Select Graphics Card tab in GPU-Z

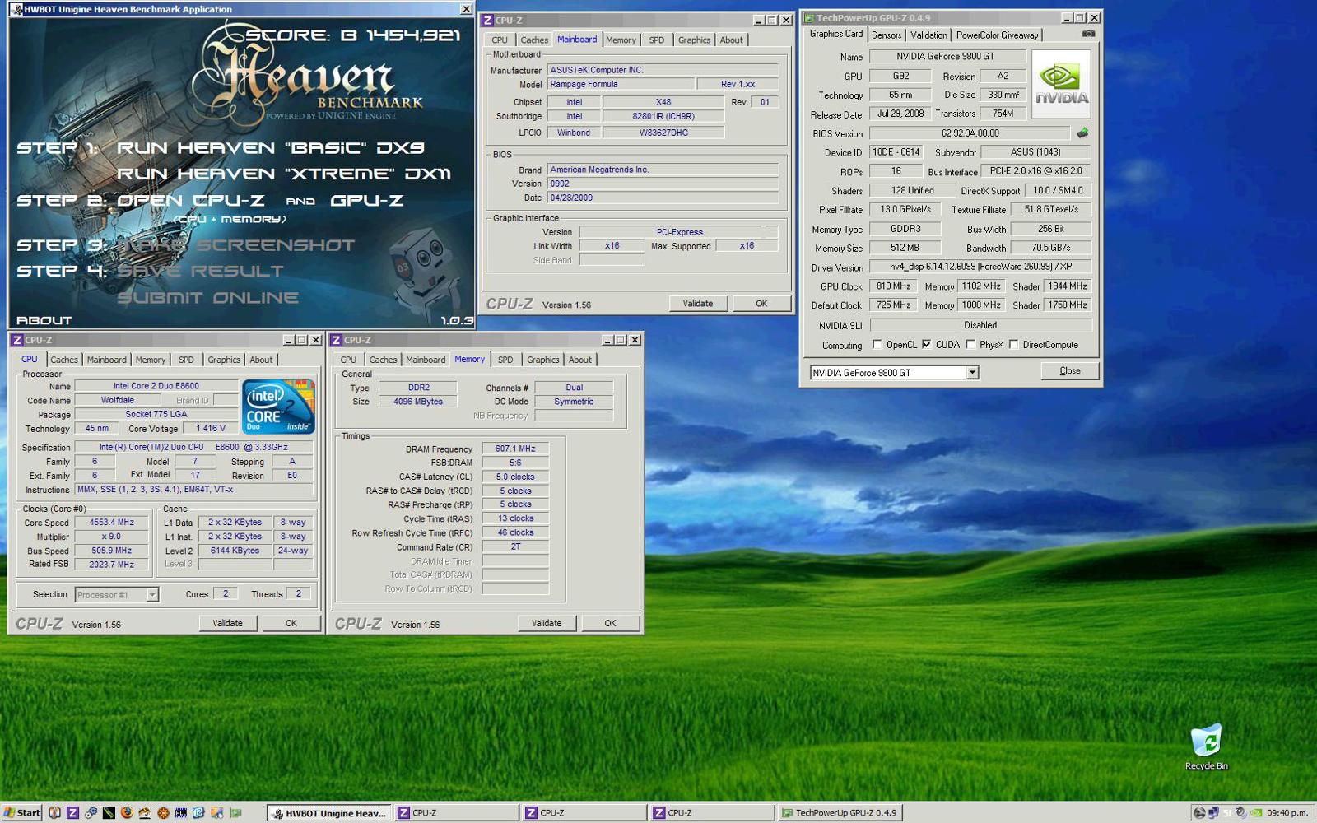[x=836, y=34]
